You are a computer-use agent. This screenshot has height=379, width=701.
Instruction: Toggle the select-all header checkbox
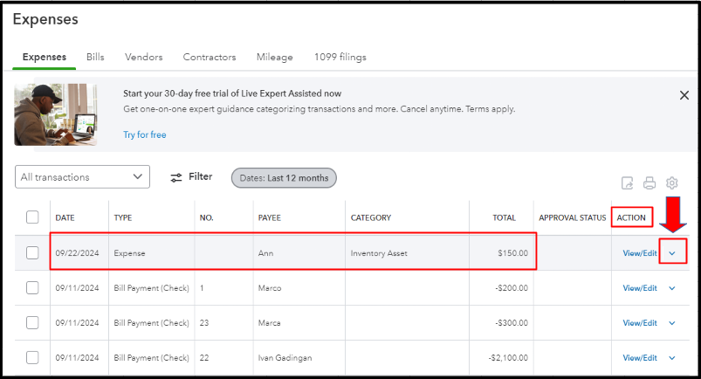point(32,217)
